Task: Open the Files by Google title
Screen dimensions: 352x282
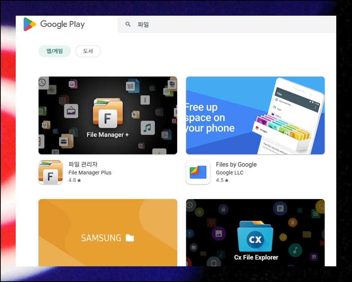Action: click(x=236, y=164)
